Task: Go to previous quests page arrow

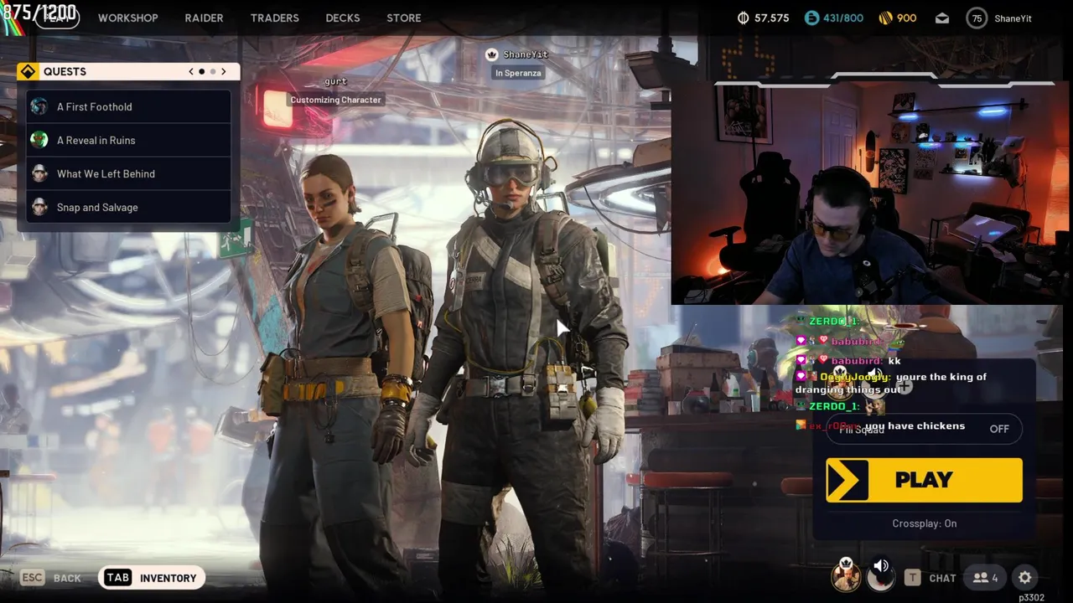Action: pos(191,71)
